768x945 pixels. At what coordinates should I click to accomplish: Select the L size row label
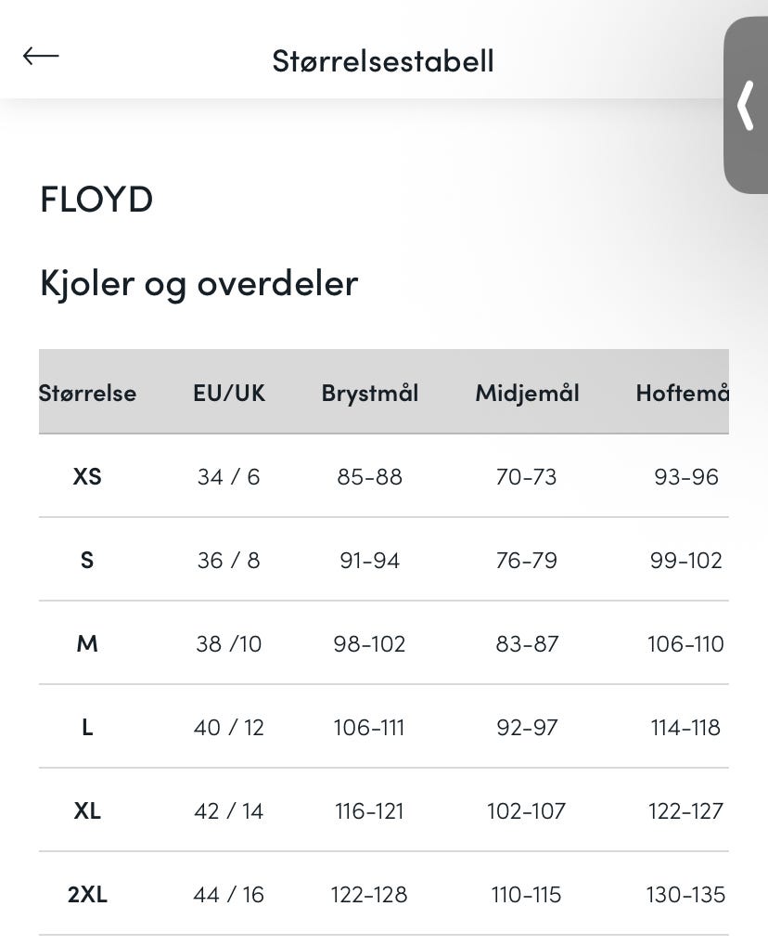click(x=87, y=728)
